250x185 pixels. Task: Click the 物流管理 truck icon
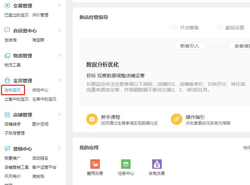point(7,55)
